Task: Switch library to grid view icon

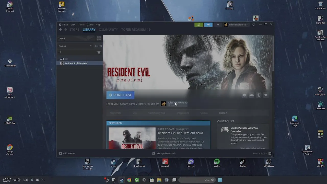Action: (99, 38)
